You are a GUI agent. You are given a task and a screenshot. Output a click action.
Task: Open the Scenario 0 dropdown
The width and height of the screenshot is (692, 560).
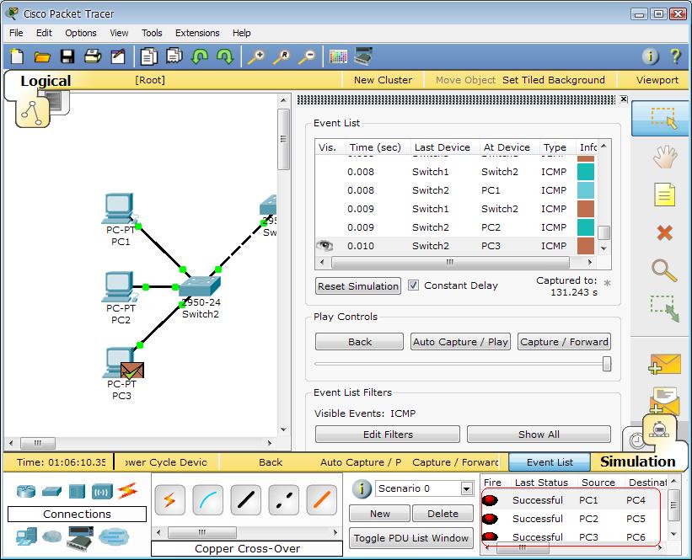[466, 488]
